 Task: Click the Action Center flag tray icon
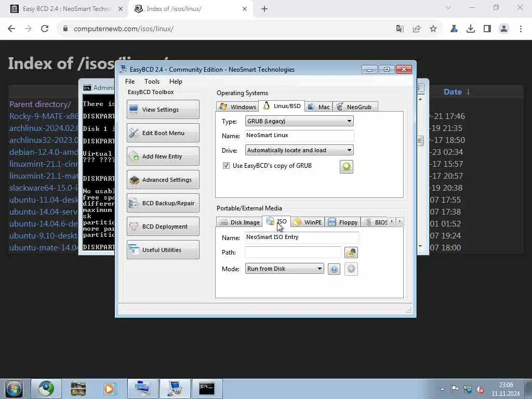[x=455, y=389]
